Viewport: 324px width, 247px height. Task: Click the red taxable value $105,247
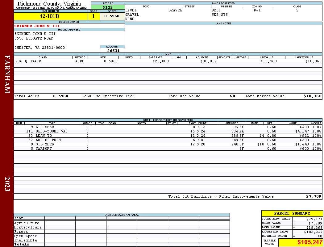[310, 242]
